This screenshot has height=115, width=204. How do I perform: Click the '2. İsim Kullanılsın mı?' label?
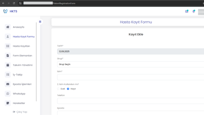click(68, 84)
